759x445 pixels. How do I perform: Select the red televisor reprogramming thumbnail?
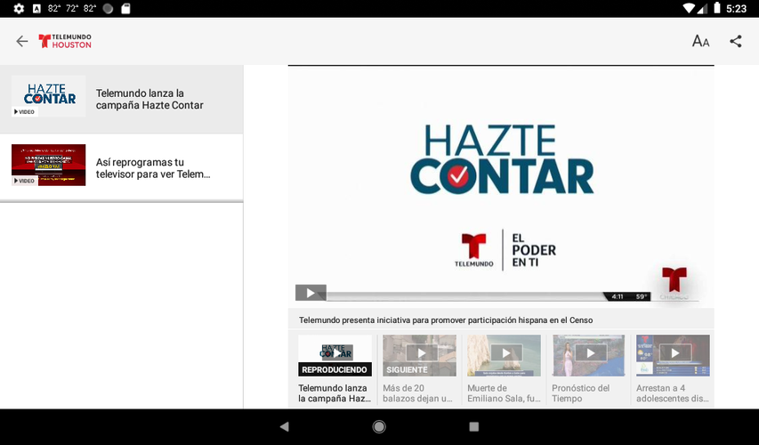coord(48,165)
